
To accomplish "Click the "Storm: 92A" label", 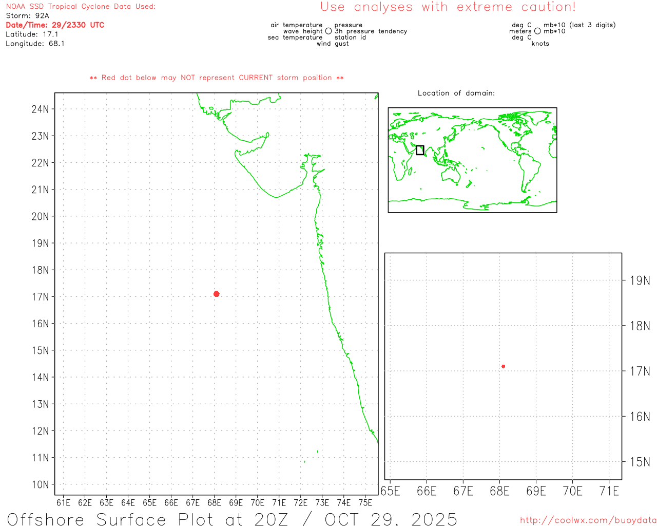I will (27, 16).
